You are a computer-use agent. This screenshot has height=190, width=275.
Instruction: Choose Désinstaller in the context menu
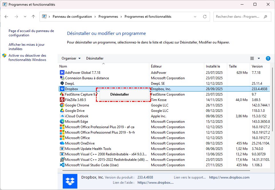(x=119, y=94)
